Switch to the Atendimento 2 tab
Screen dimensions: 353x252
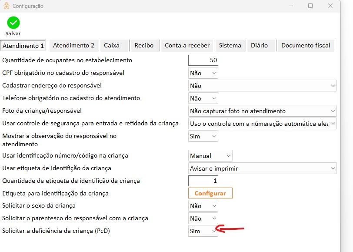(x=73, y=45)
